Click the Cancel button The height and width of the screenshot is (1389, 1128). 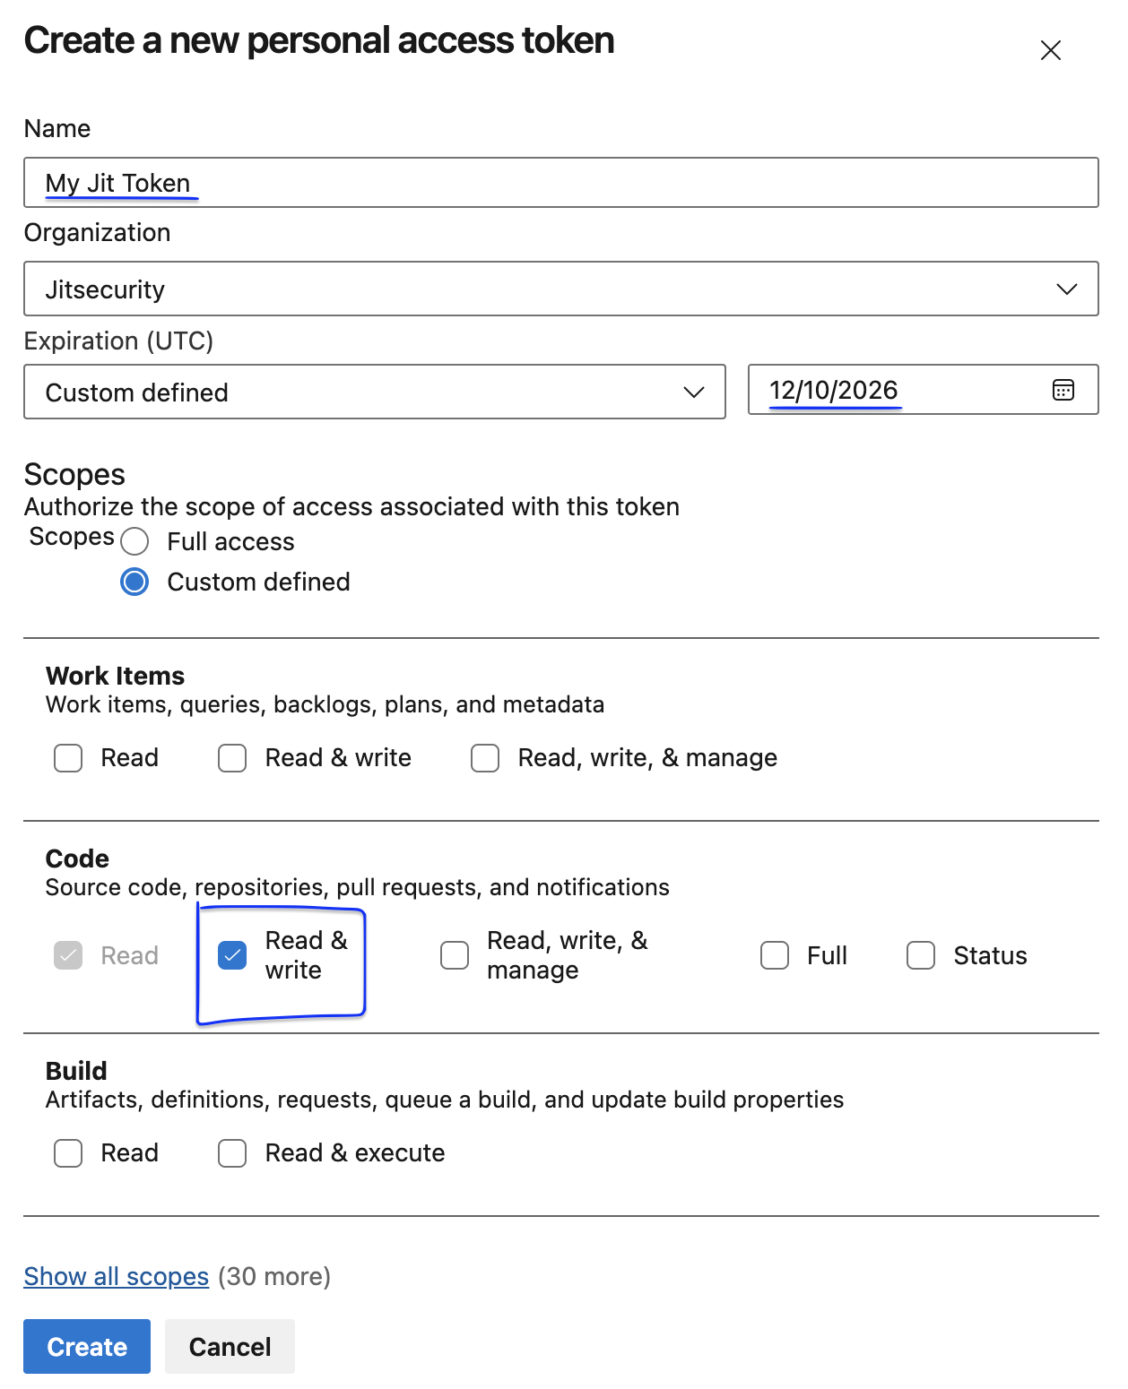click(x=230, y=1346)
